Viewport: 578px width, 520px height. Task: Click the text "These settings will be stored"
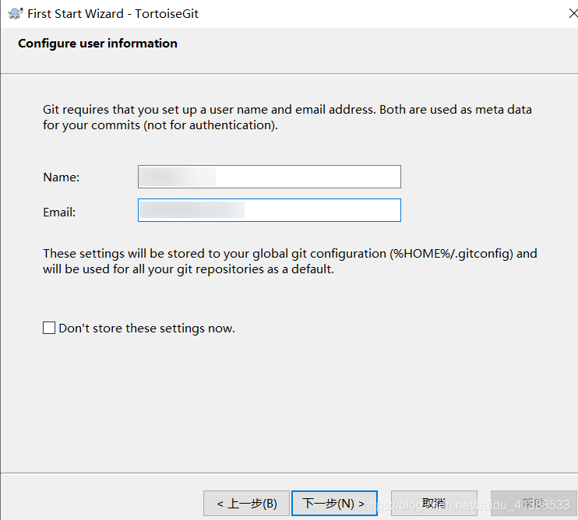(124, 253)
